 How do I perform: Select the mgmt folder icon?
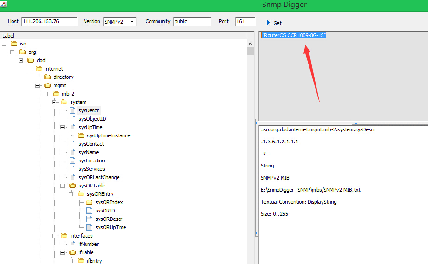(x=47, y=85)
